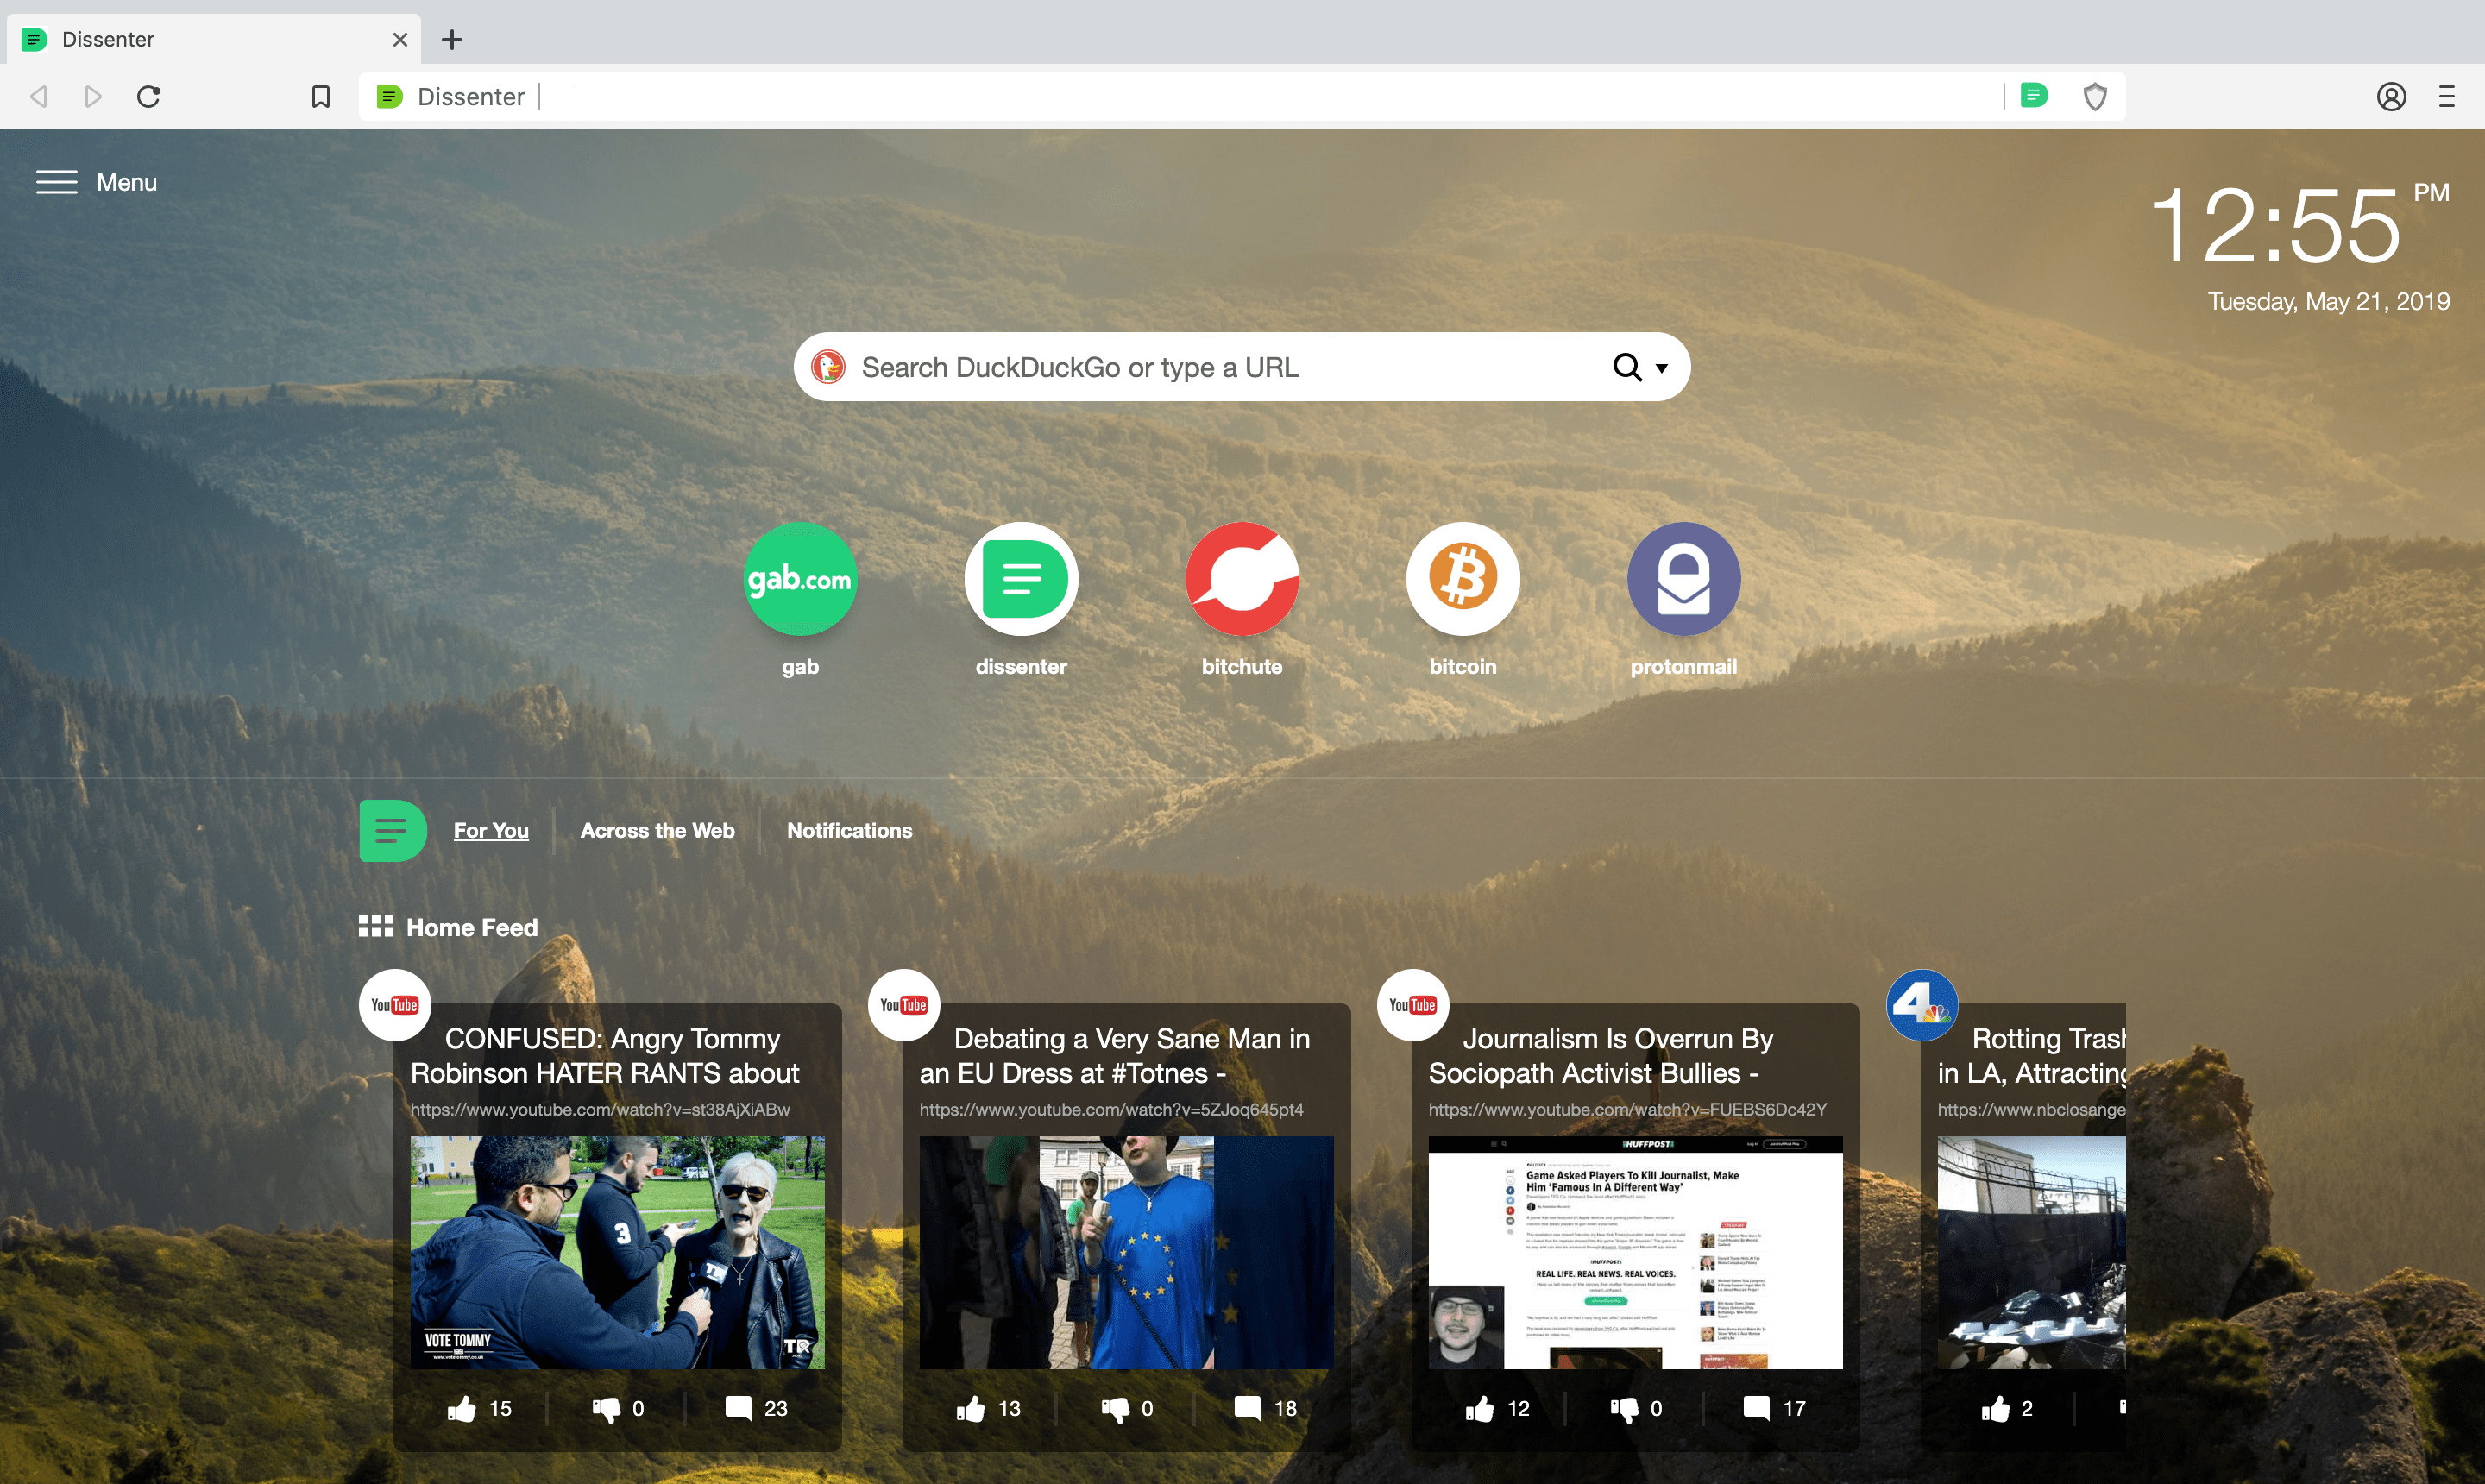2485x1484 pixels.
Task: Click the bookmark star icon
Action: (x=320, y=96)
